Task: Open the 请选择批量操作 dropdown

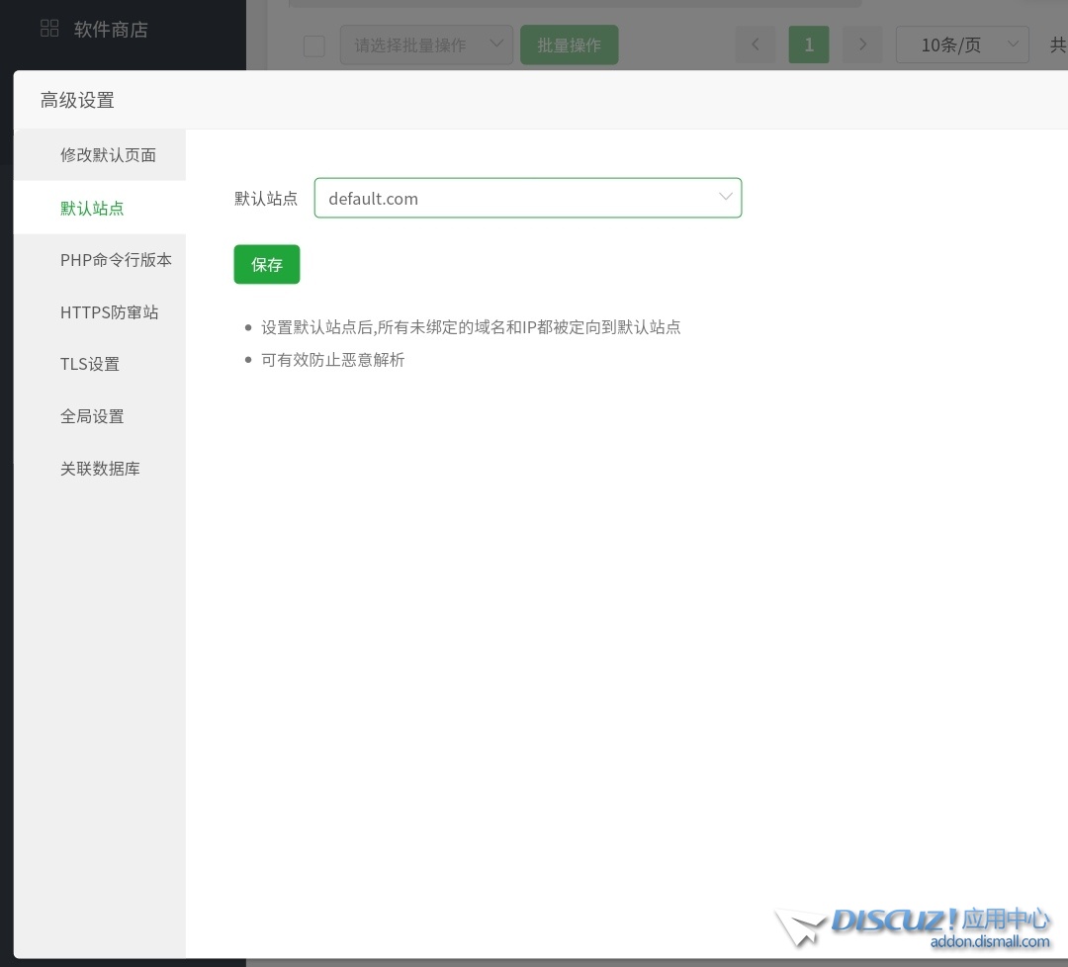Action: (426, 44)
